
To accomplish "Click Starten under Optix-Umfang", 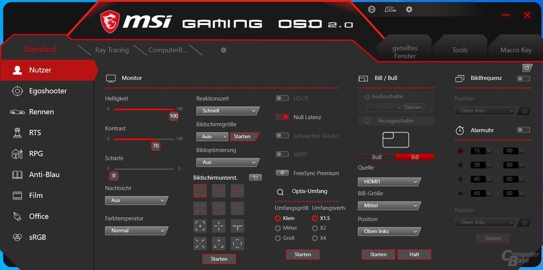I will point(303,254).
